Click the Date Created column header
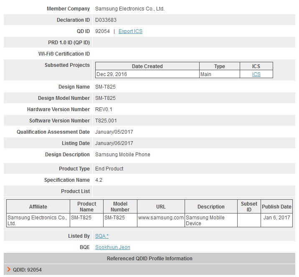Viewport: 299px width, 277px height. [147, 66]
